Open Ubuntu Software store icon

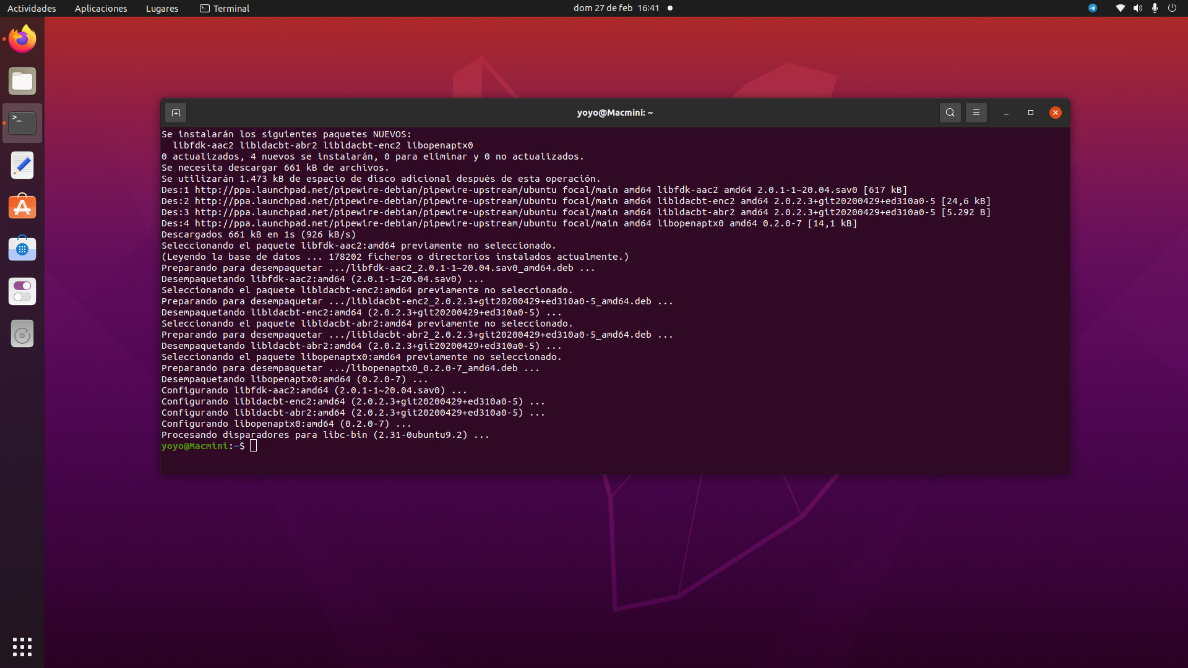click(22, 207)
